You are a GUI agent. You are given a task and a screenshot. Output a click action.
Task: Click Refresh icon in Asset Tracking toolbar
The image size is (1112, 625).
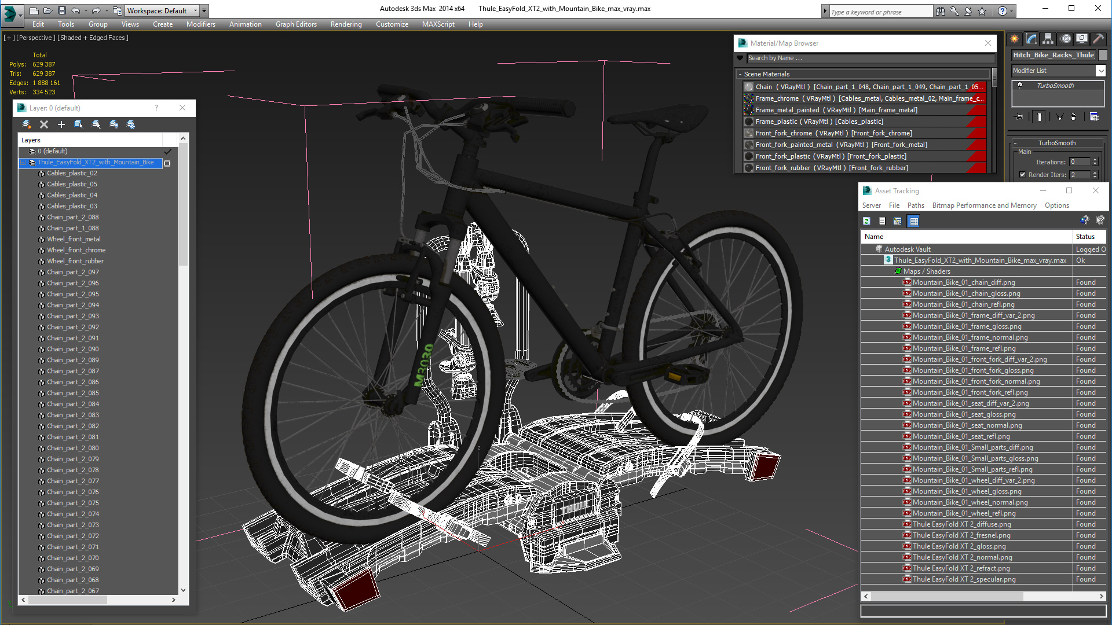click(x=866, y=221)
